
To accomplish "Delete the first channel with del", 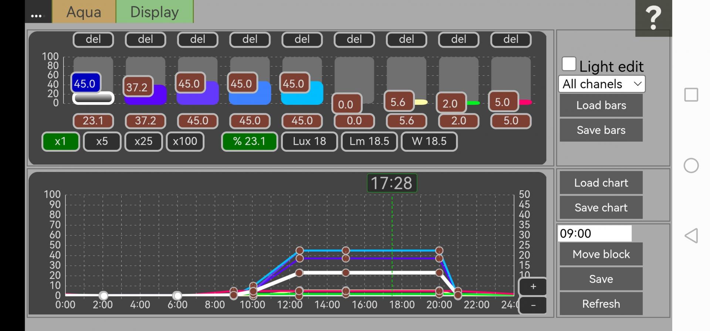I will (x=93, y=39).
